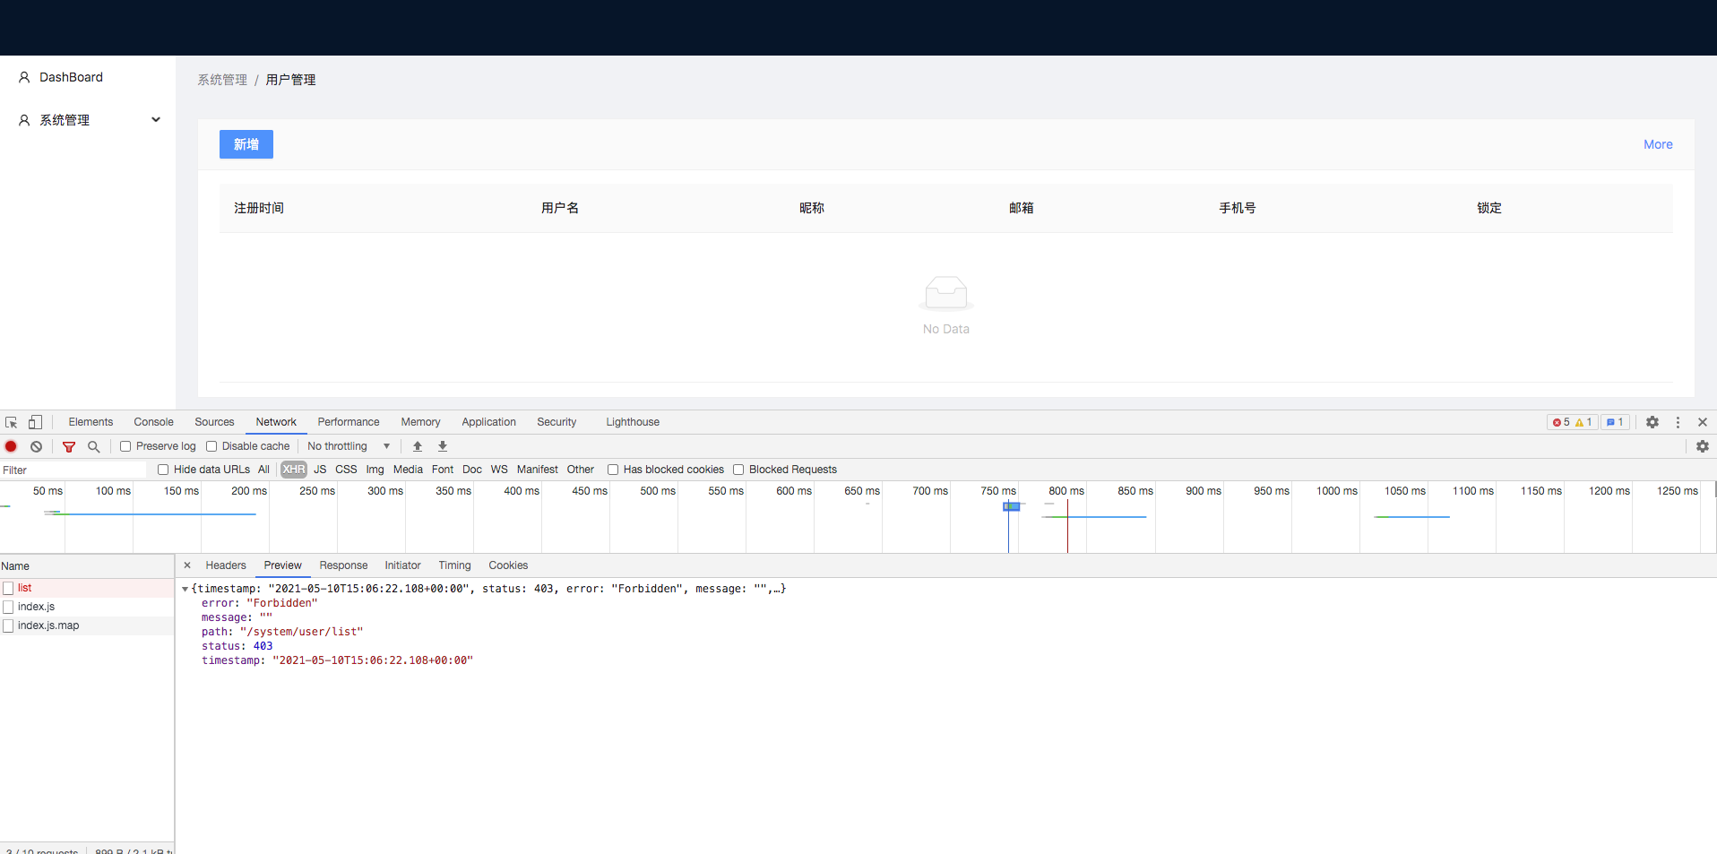The image size is (1717, 854).
Task: Show the request Headers tab
Action: [x=226, y=565]
